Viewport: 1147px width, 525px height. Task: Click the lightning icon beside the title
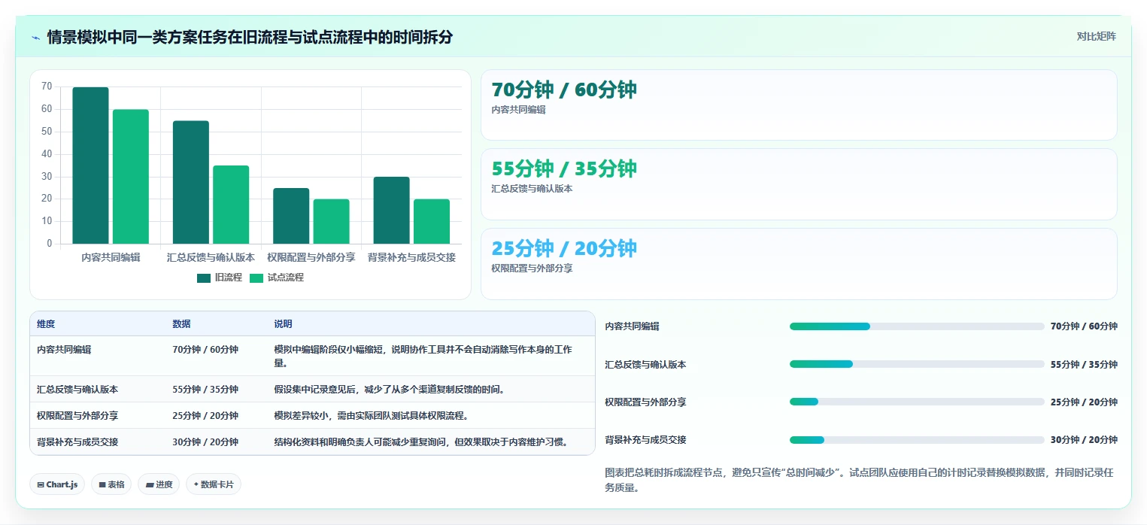point(35,37)
